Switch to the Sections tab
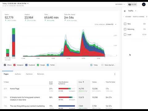This screenshot has height=111, width=148. pyautogui.click(x=29, y=74)
